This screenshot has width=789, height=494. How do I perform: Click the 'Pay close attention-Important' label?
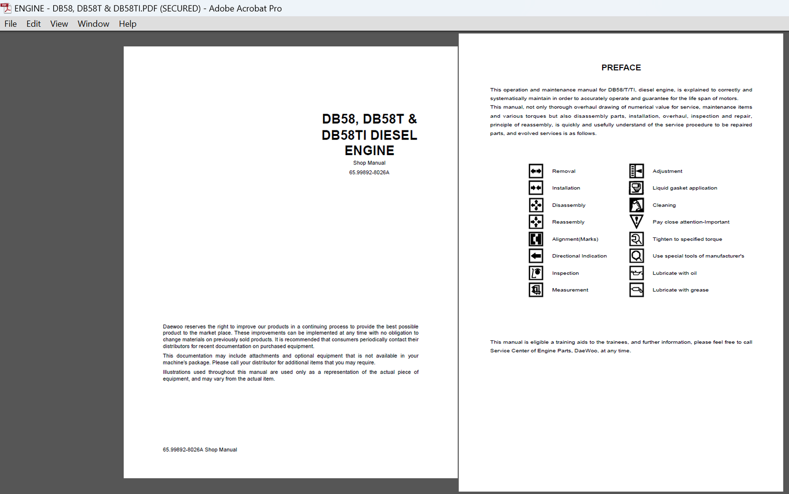[691, 222]
